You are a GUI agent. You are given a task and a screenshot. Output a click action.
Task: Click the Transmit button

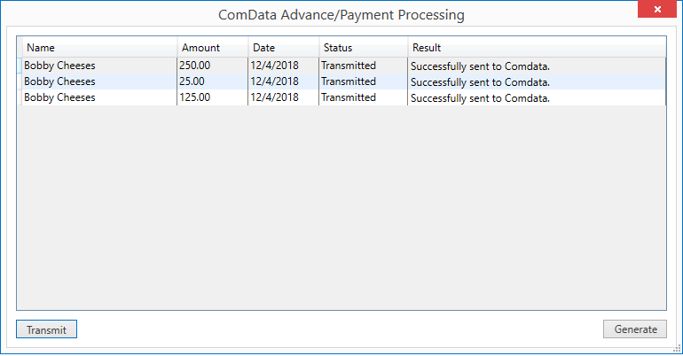coord(46,329)
